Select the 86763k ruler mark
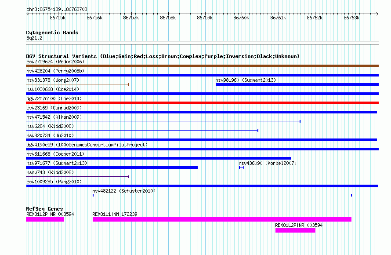Viewport: 391px width, 255px height. coord(351,18)
